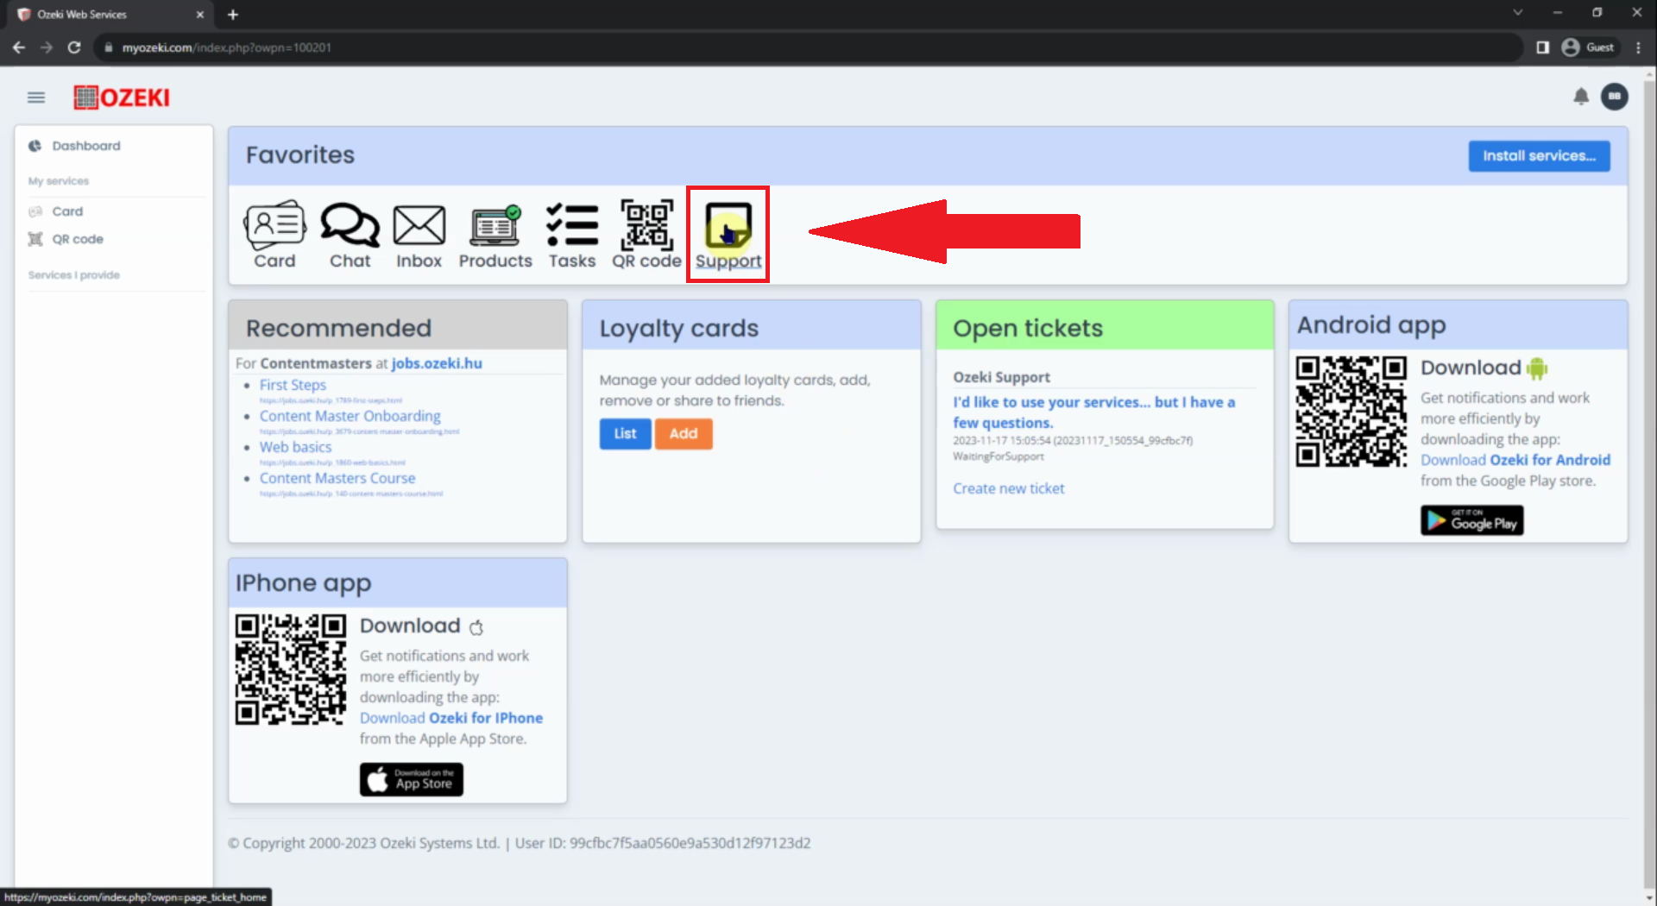
Task: Open the First Steps link
Action: pyautogui.click(x=293, y=385)
